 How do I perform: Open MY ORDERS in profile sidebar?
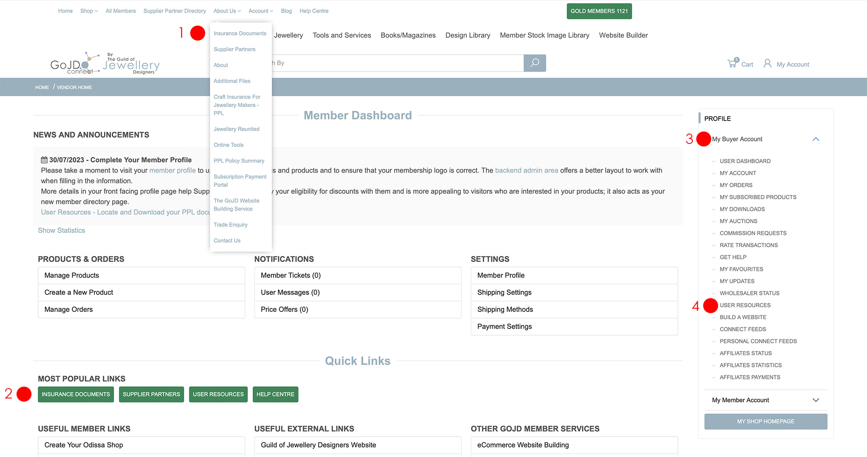[x=736, y=185]
